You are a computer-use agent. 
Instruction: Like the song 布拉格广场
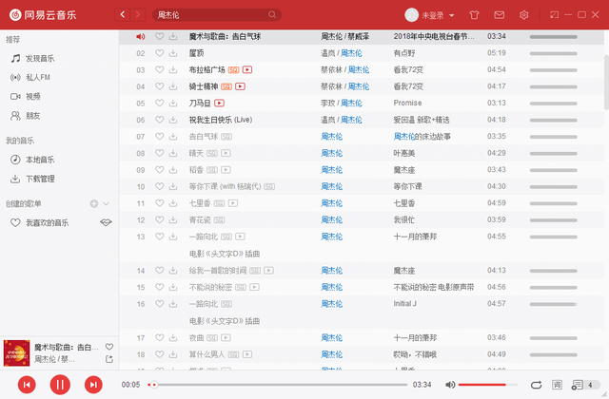[x=159, y=69]
